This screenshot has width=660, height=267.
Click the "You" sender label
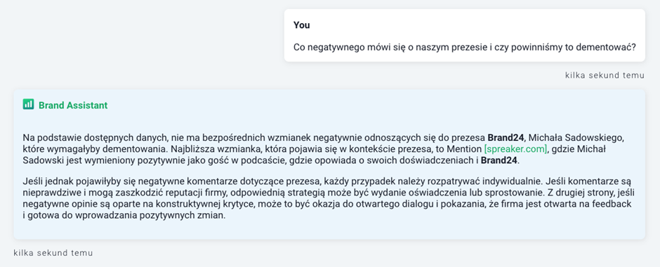302,25
